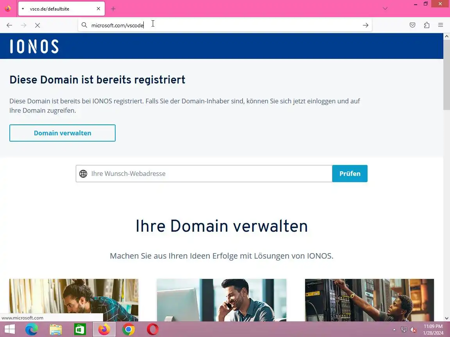Show hidden system tray icons
Viewport: 450px width, 337px height.
click(x=394, y=330)
